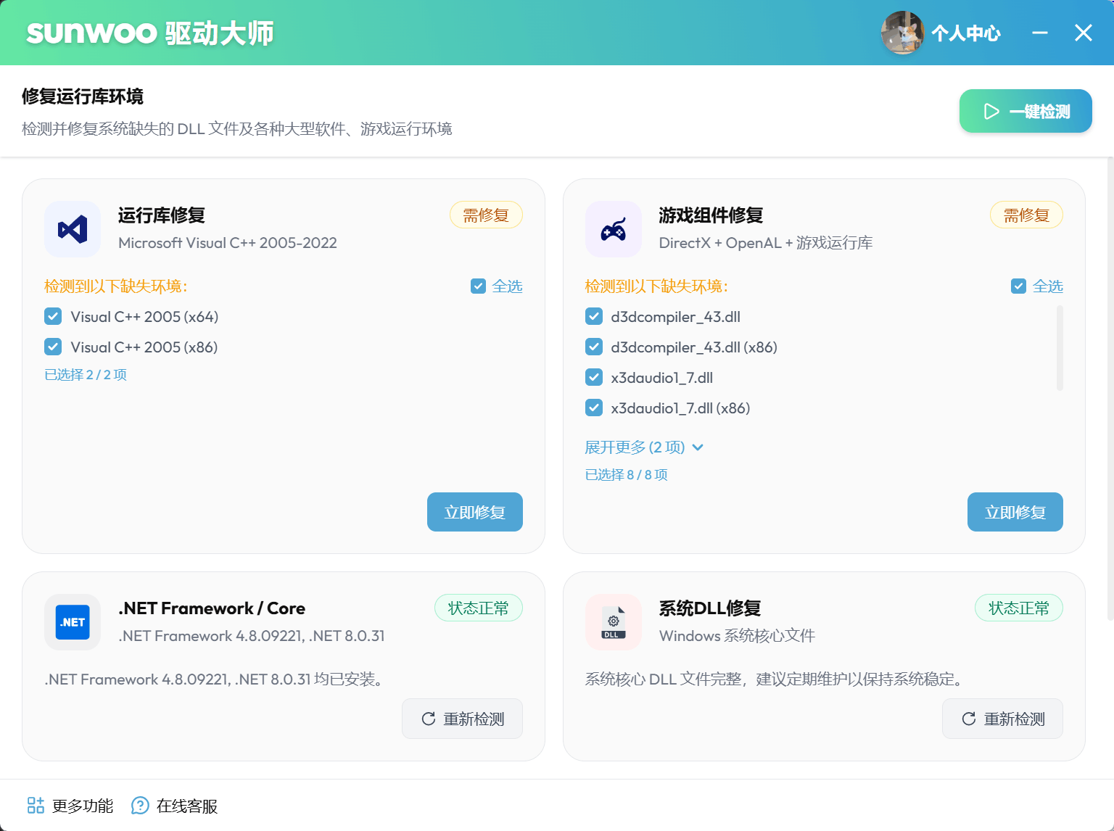Image resolution: width=1114 pixels, height=831 pixels.
Task: Click 需修复 badge on 运行库修复
Action: point(486,215)
